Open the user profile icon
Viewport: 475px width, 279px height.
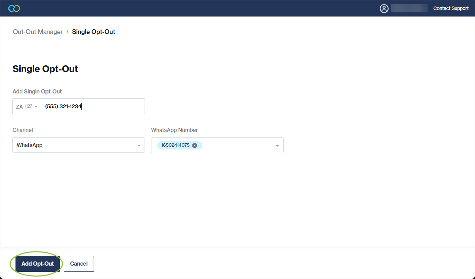pos(384,9)
